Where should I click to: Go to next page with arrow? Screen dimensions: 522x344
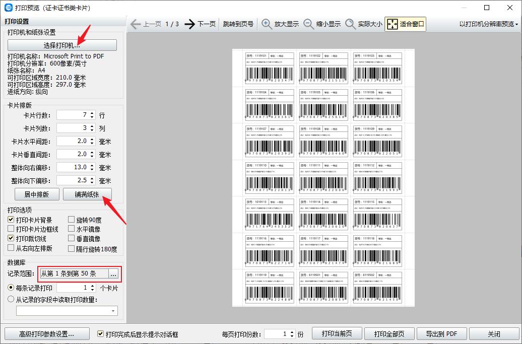189,24
